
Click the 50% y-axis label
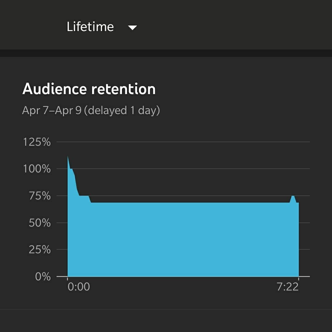pos(40,223)
